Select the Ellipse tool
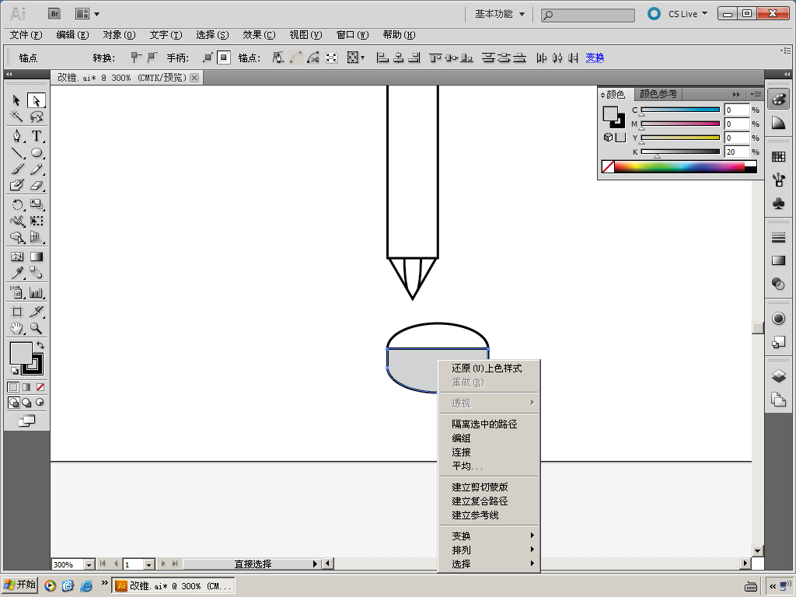 click(x=36, y=153)
